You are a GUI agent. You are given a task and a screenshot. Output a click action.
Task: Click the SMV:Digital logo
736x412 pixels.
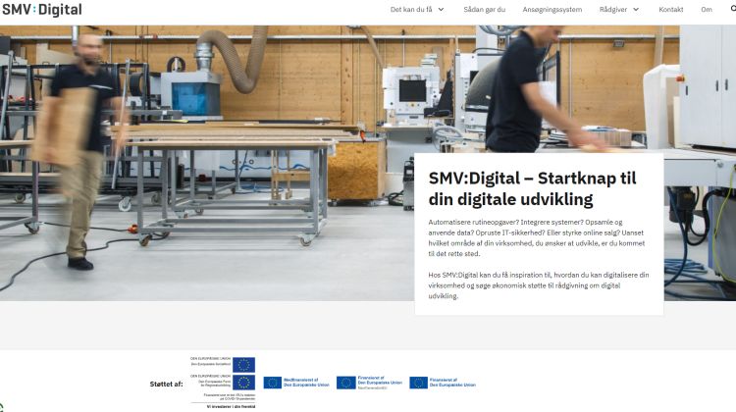pos(41,10)
